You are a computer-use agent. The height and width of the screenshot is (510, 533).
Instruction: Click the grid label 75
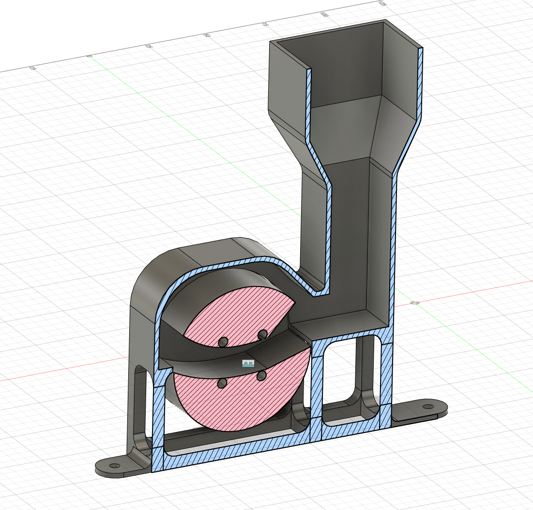(x=265, y=25)
